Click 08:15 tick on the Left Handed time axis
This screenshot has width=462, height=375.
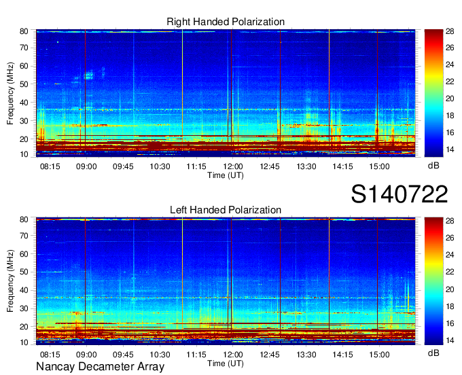coord(50,355)
